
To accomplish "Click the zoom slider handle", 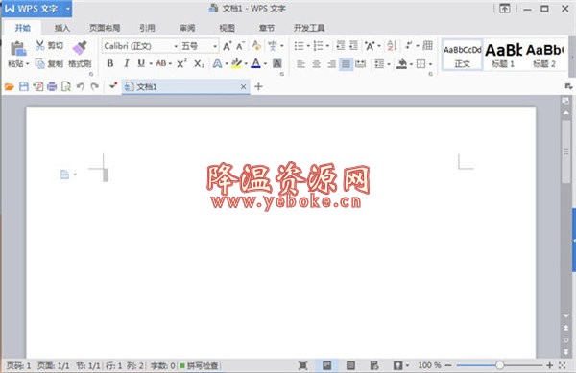I will tap(499, 365).
